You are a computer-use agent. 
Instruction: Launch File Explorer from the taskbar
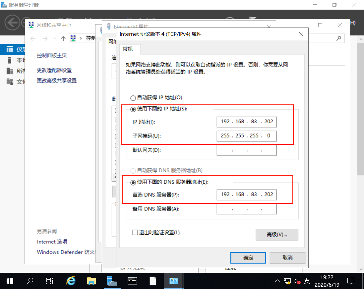tap(91, 281)
